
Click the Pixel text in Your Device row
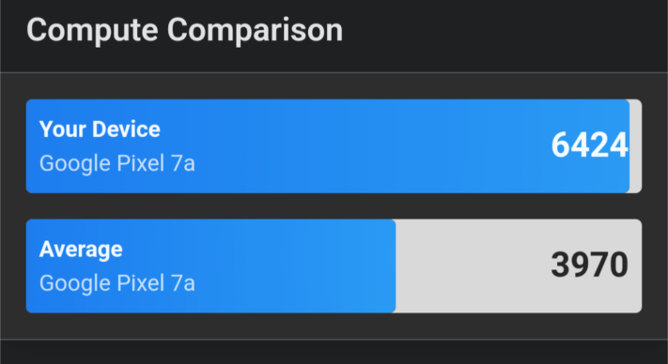[x=142, y=164]
